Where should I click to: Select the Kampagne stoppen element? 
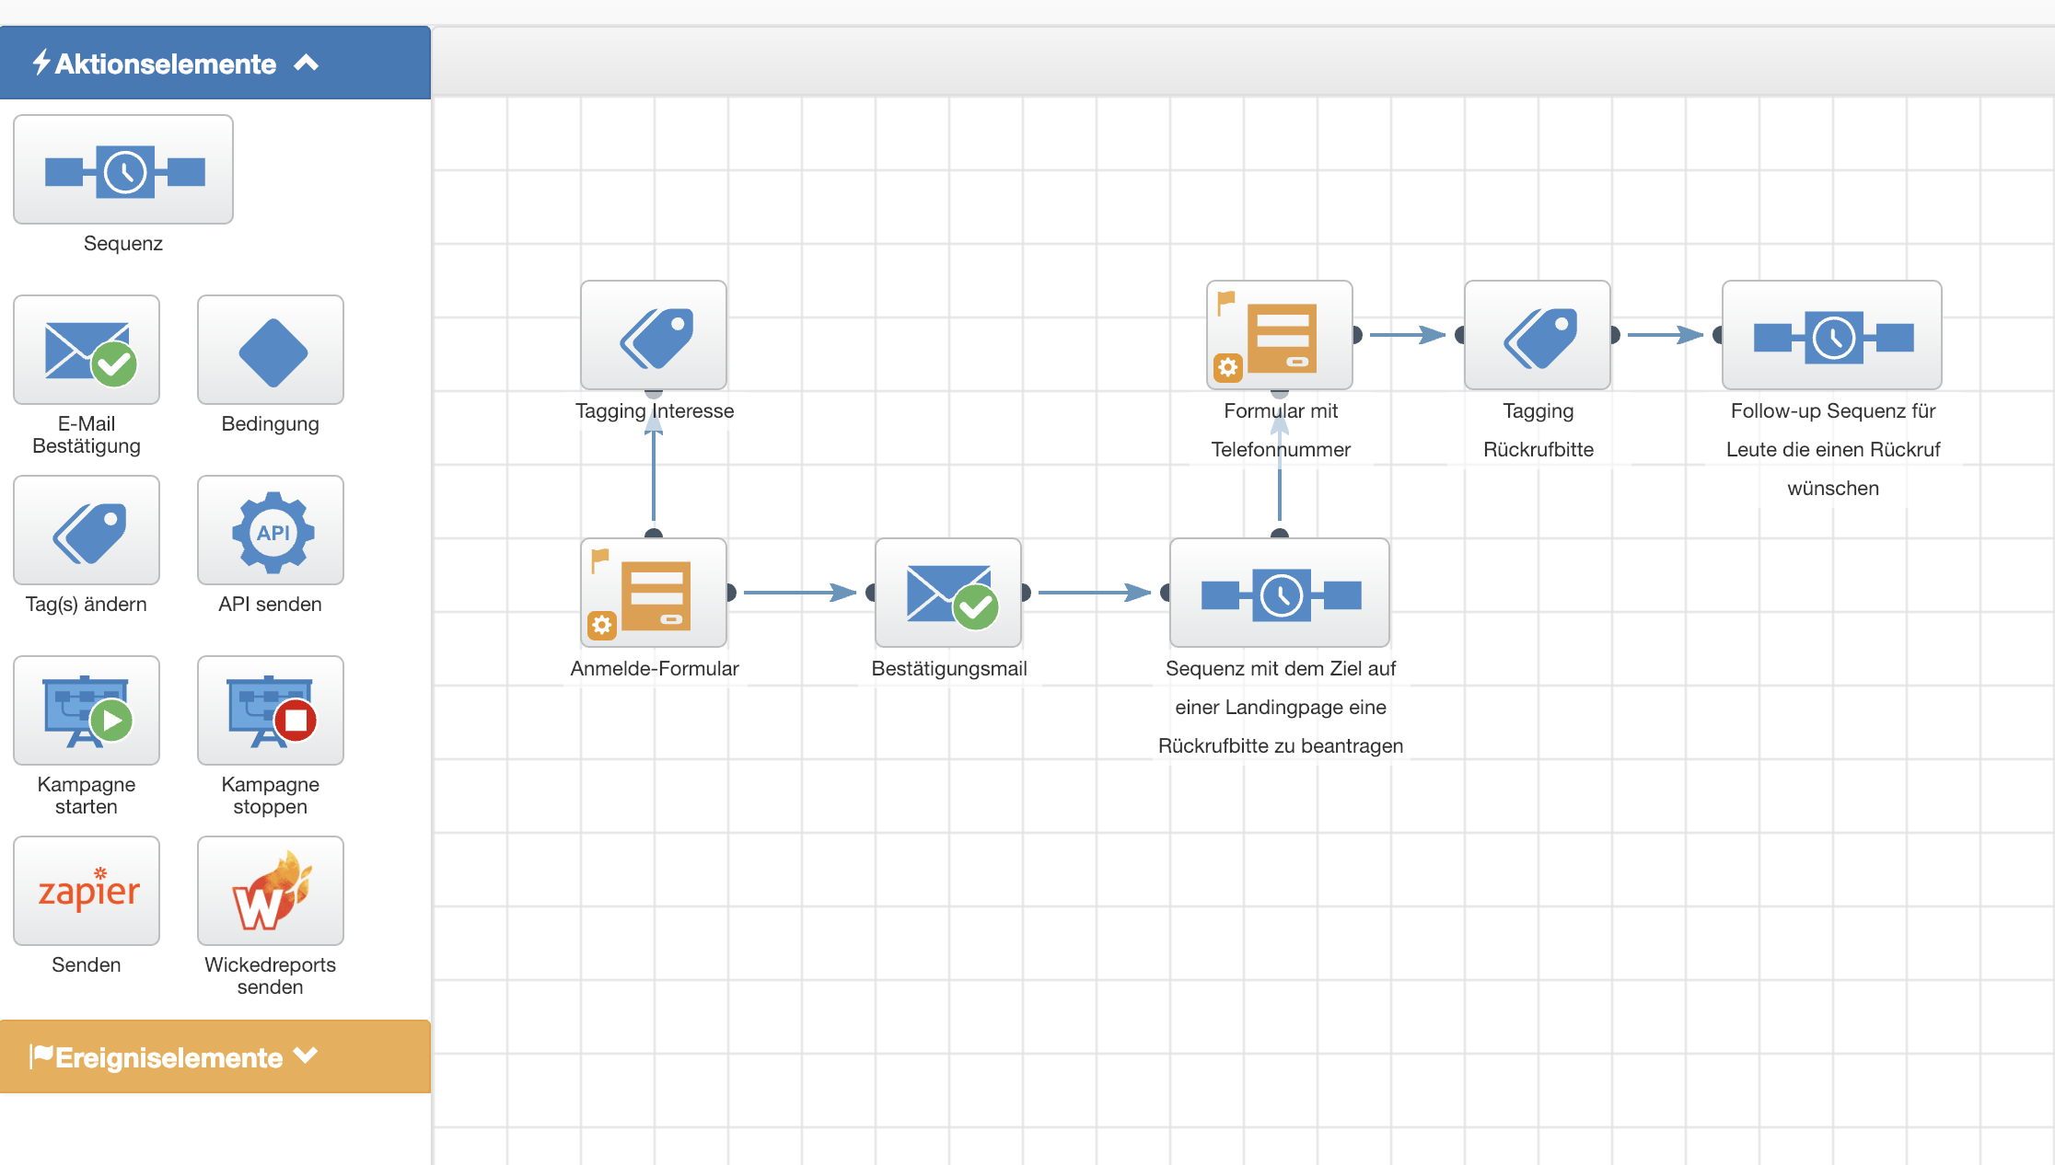271,710
